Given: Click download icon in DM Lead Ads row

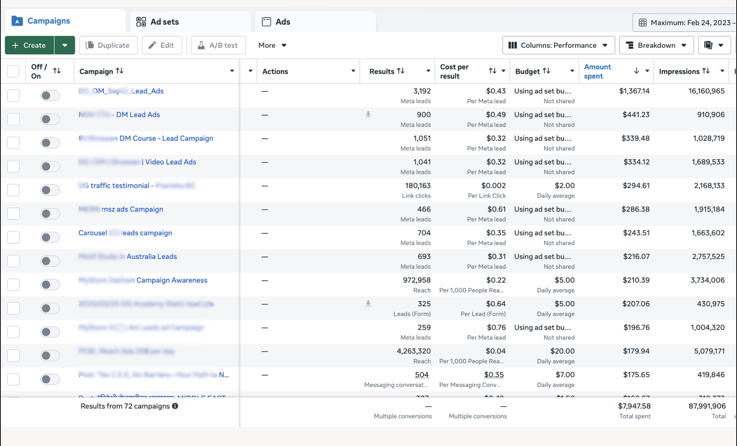Looking at the screenshot, I should click(368, 114).
